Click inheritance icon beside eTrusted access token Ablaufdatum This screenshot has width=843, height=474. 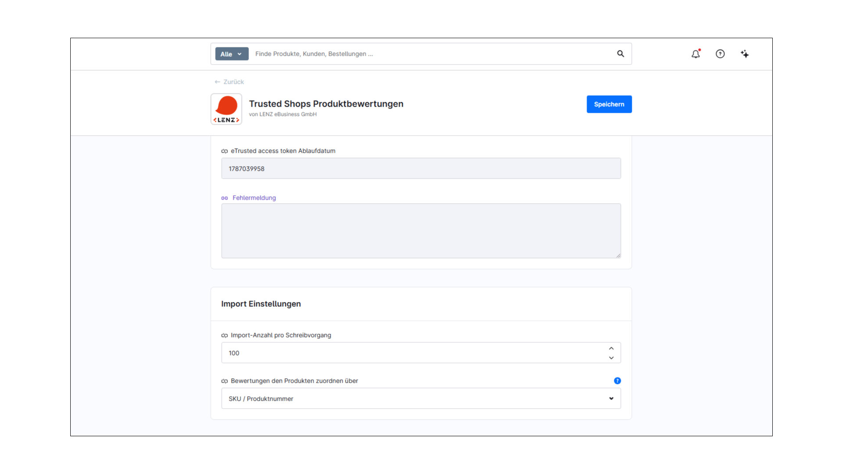tap(224, 151)
